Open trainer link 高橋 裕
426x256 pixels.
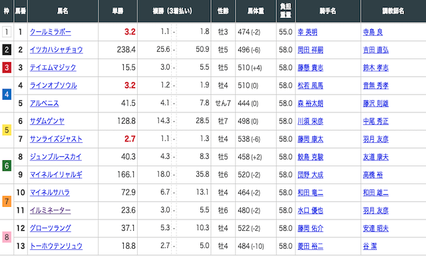pos(373,175)
